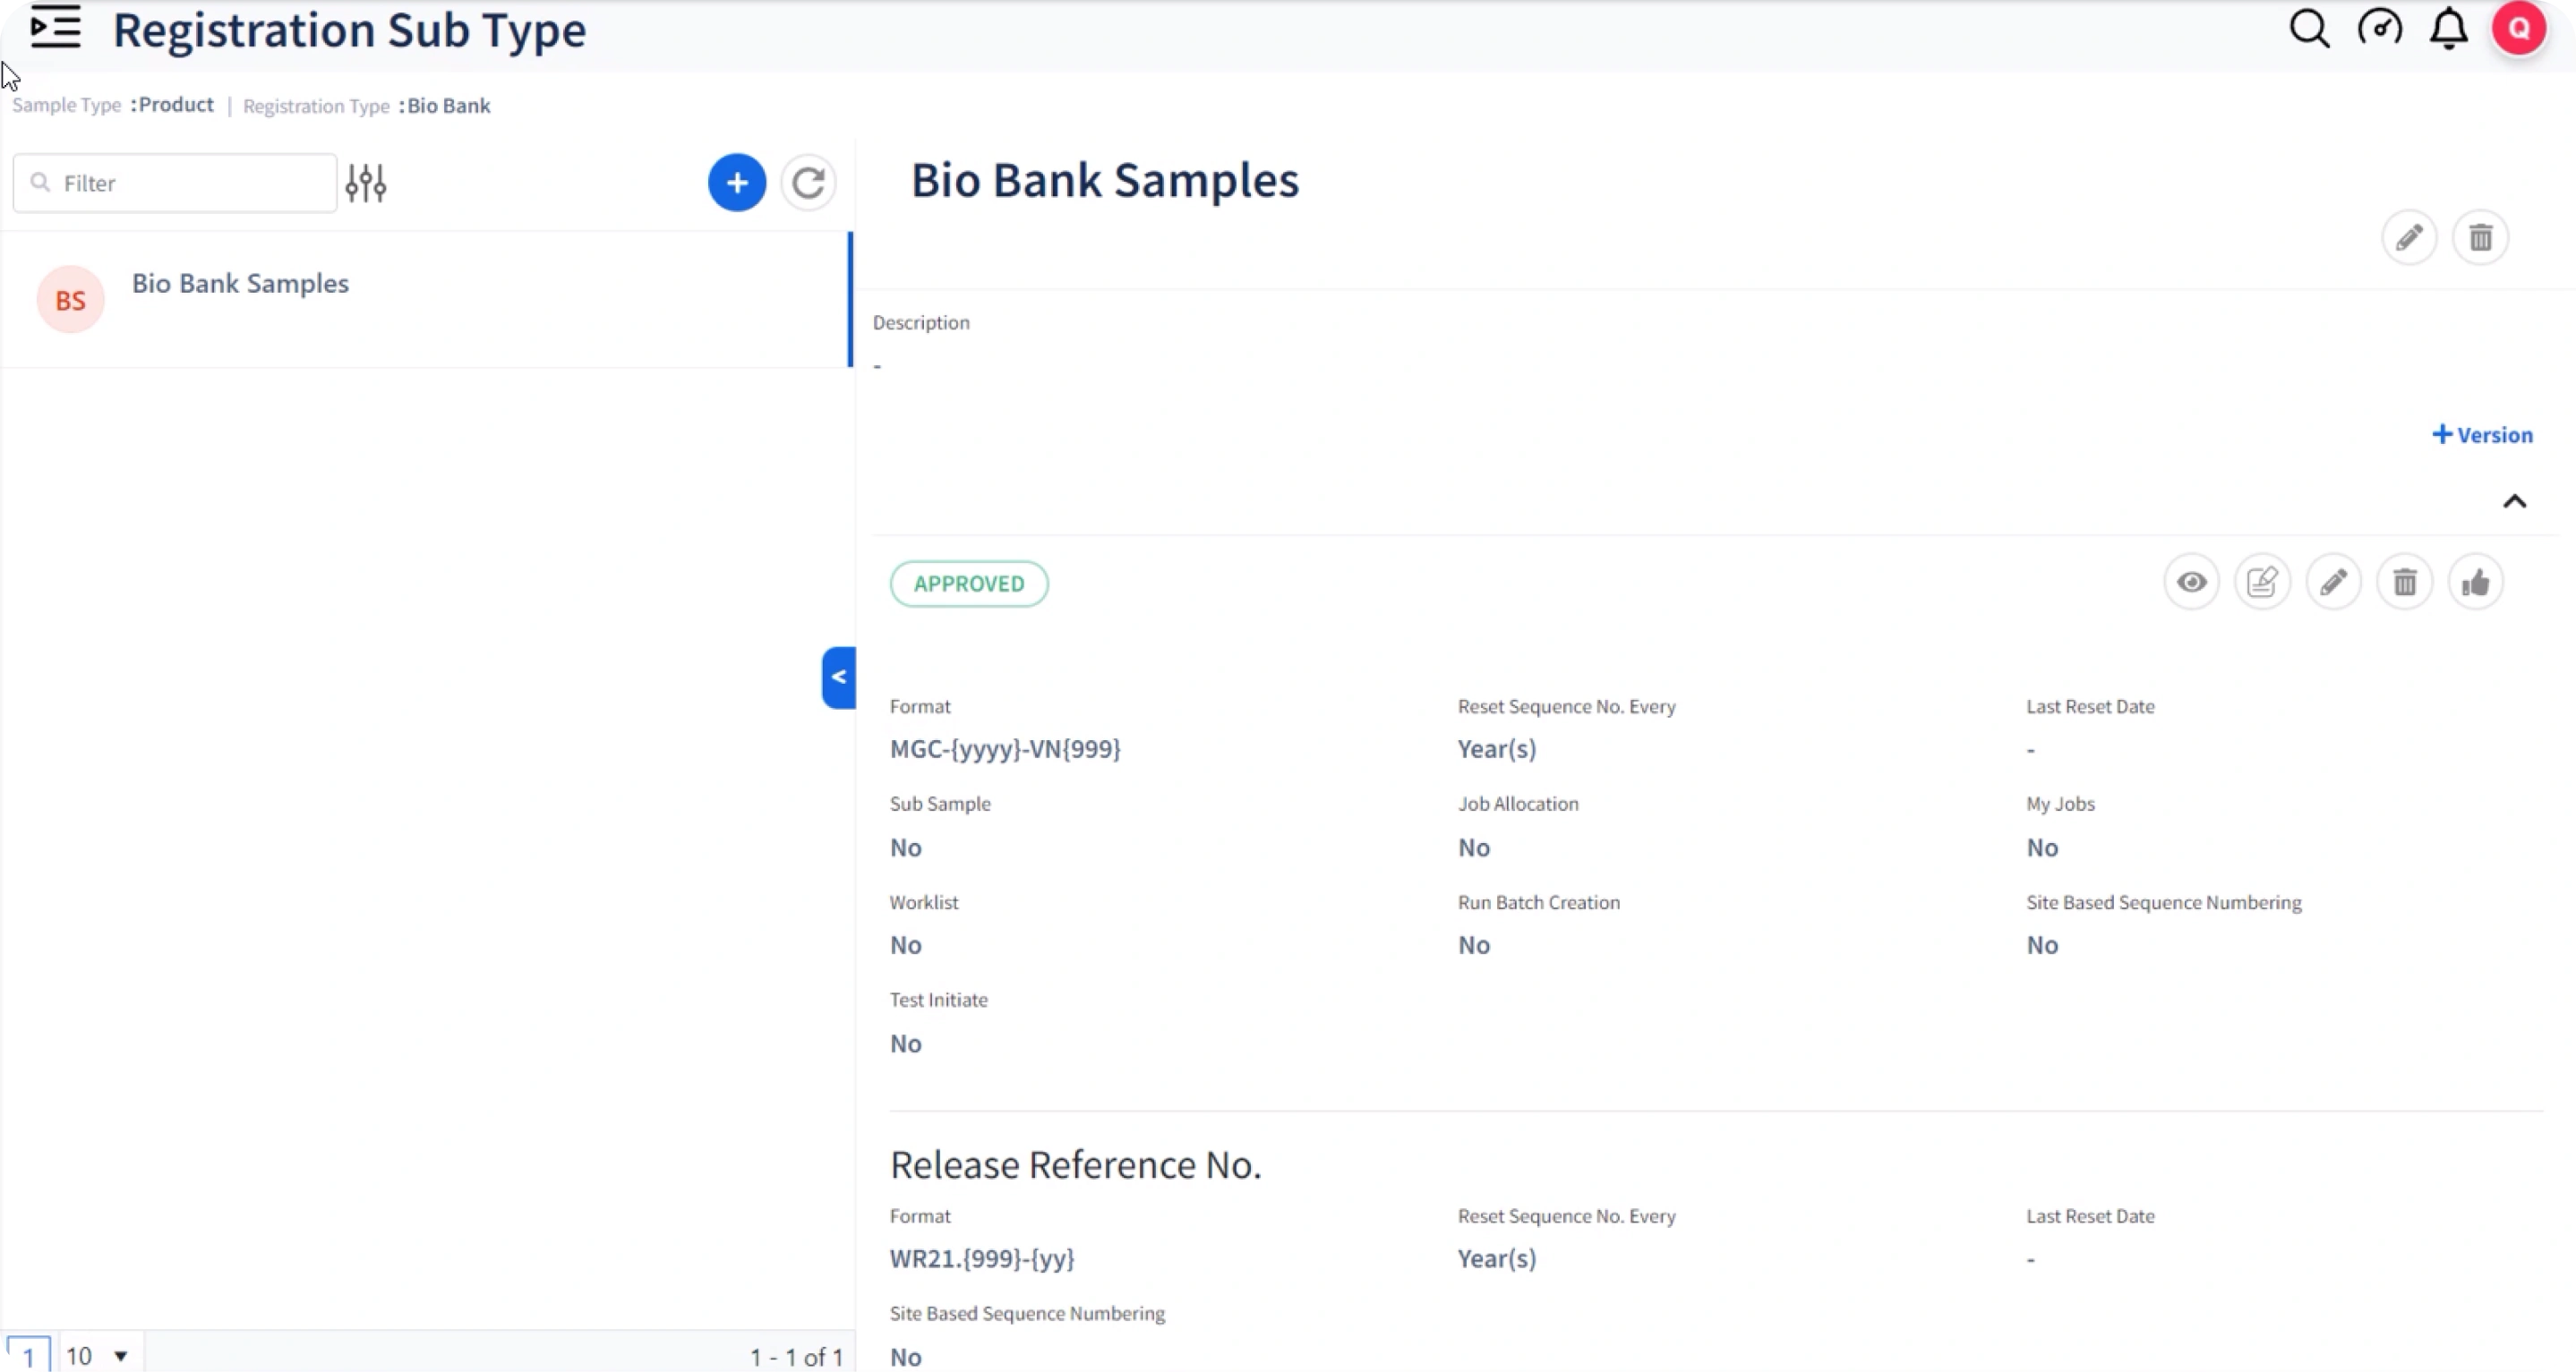
Task: Open the page size dropdown showing 10
Action: point(97,1356)
